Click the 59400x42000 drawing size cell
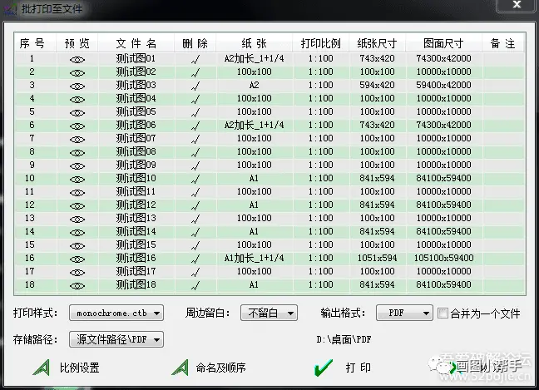 [444, 85]
